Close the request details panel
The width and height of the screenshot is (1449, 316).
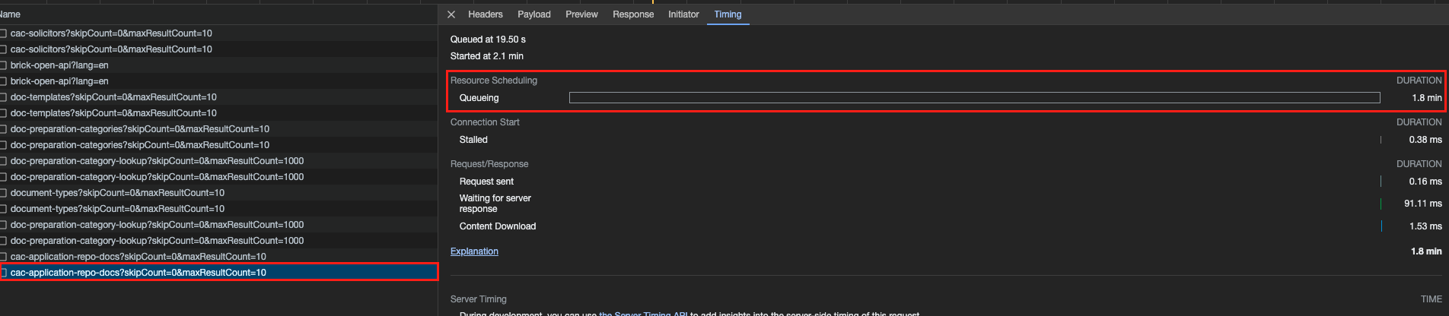tap(451, 14)
